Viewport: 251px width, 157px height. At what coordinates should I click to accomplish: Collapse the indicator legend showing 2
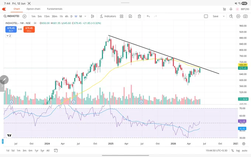click(x=8, y=36)
